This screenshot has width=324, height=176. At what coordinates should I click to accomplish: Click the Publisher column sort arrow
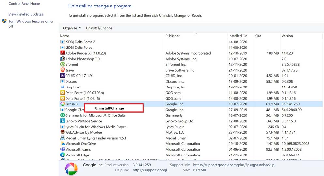(196, 34)
